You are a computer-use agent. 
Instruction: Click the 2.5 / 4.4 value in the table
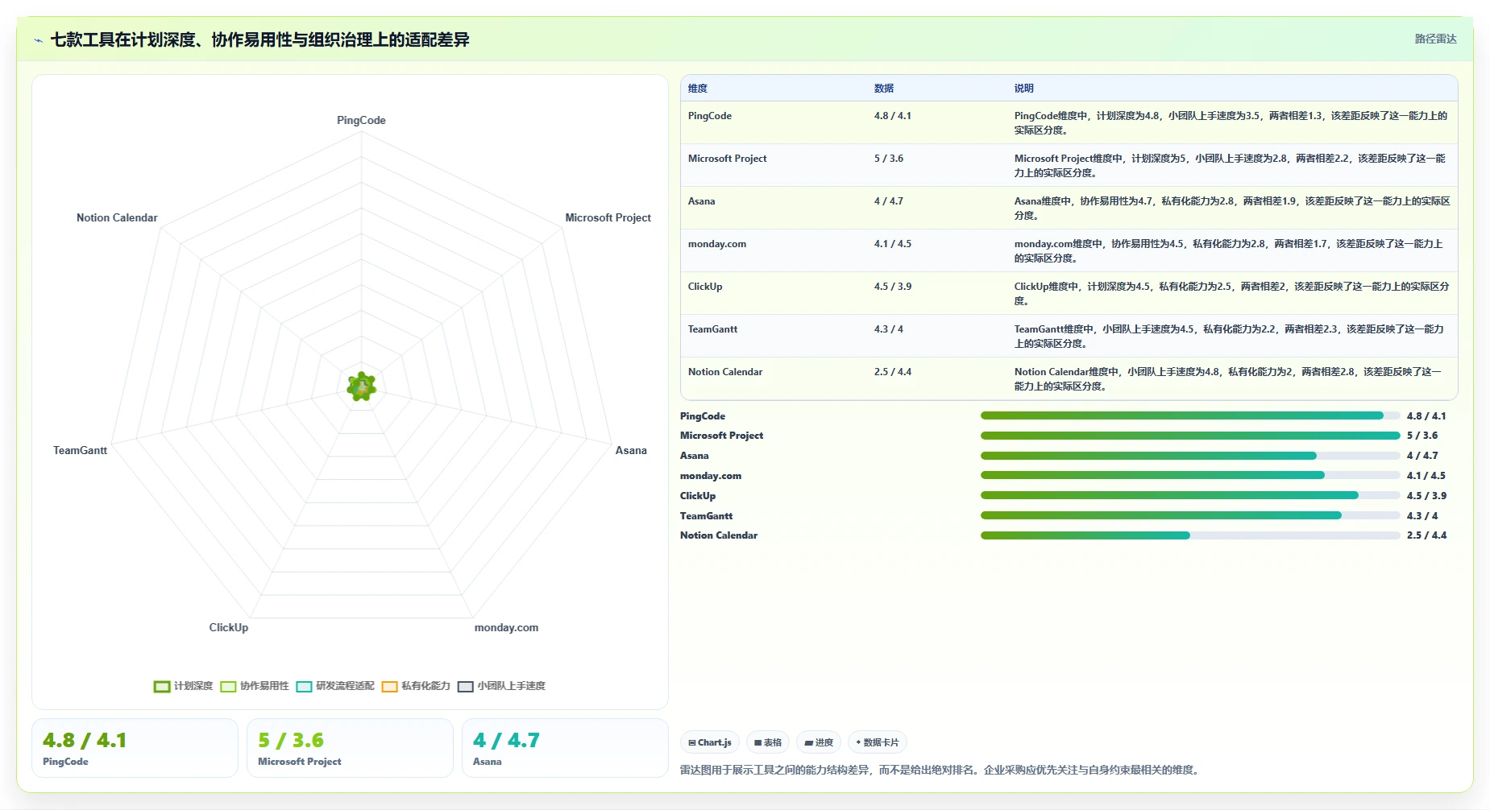click(893, 372)
